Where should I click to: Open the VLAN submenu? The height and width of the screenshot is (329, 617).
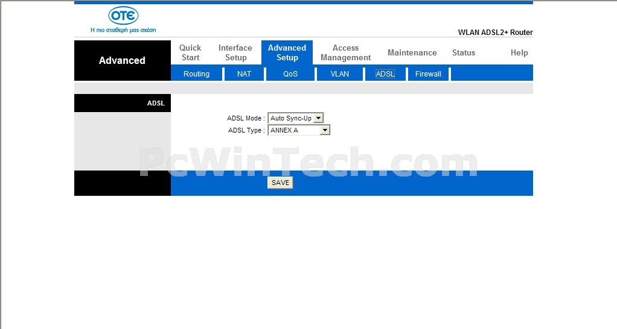(x=339, y=74)
